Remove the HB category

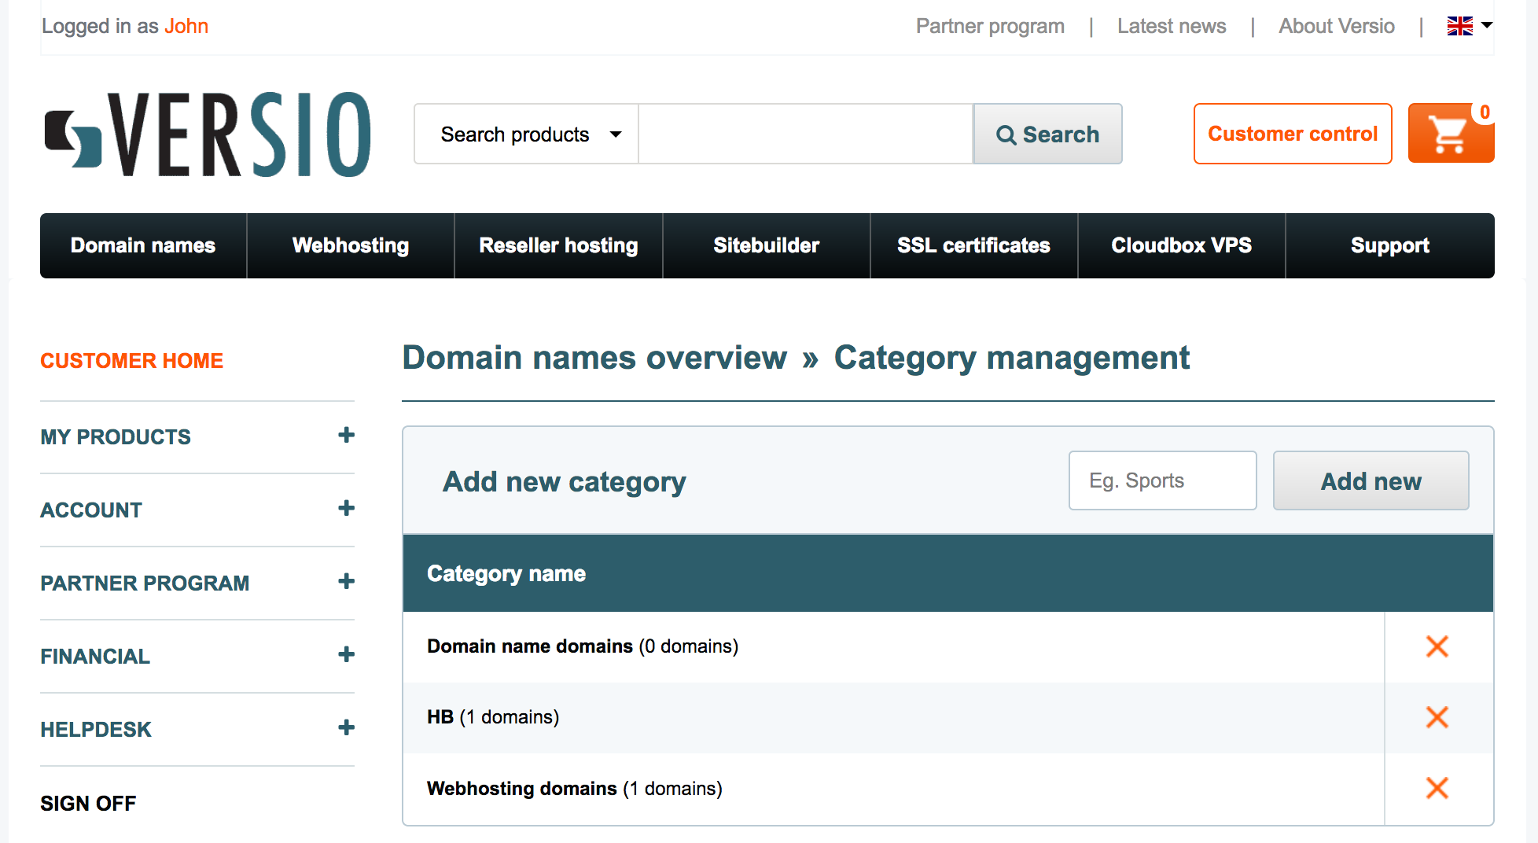tap(1437, 717)
